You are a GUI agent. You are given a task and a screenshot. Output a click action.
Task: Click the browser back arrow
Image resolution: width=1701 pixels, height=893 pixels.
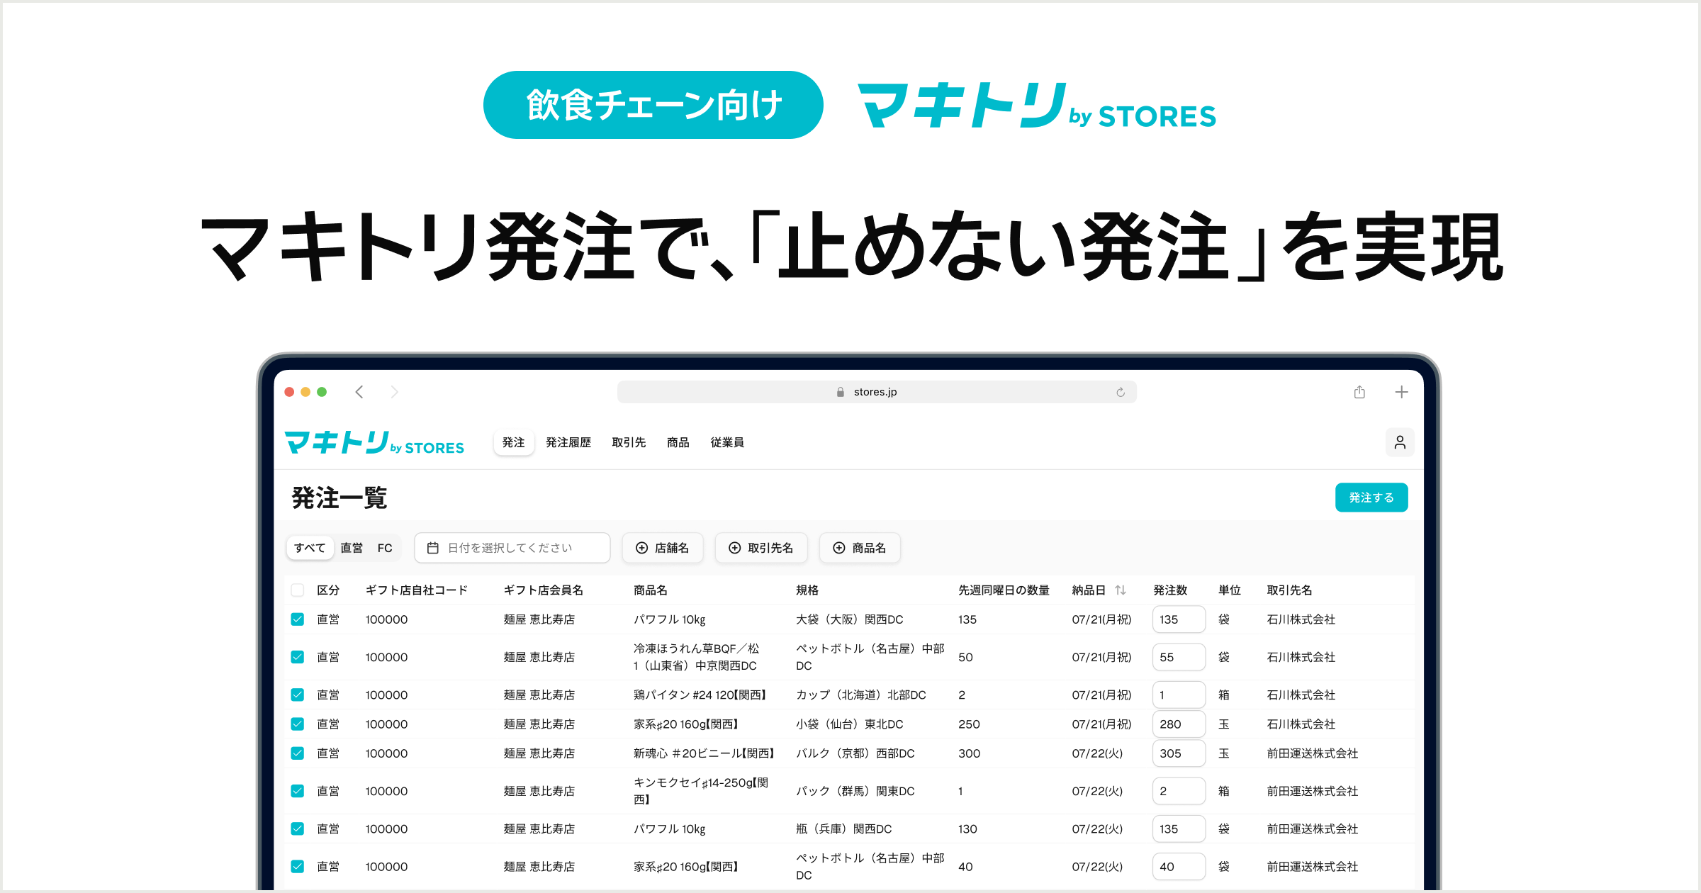click(x=359, y=392)
